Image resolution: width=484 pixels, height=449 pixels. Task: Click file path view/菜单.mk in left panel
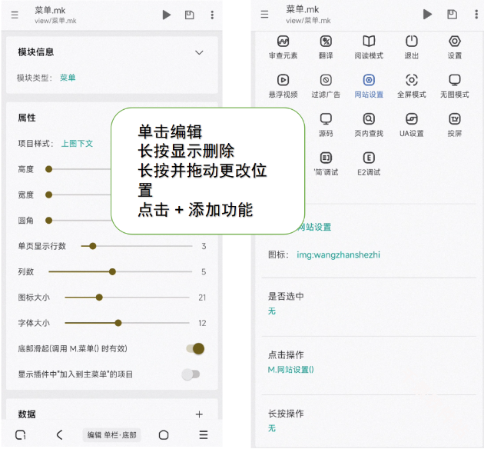tap(55, 21)
